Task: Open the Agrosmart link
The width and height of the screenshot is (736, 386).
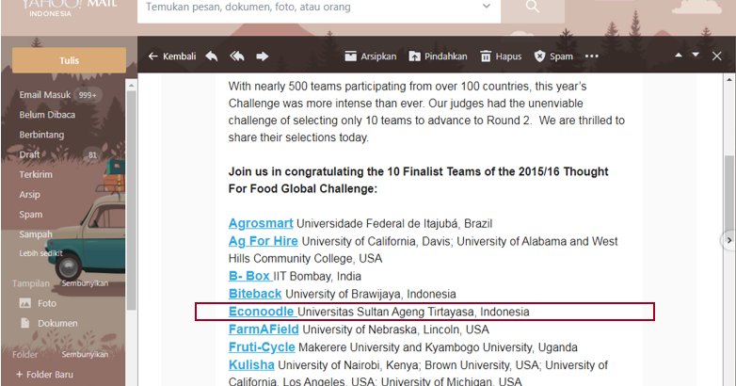Action: click(x=261, y=223)
